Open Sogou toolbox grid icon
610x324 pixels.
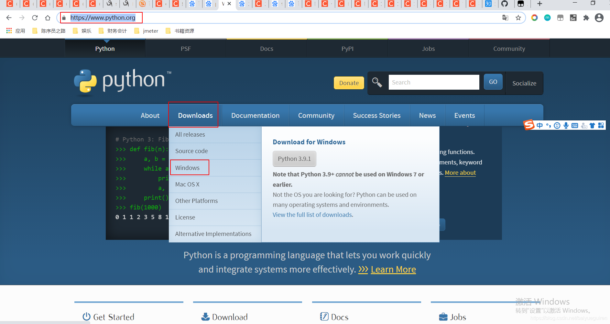coord(601,126)
